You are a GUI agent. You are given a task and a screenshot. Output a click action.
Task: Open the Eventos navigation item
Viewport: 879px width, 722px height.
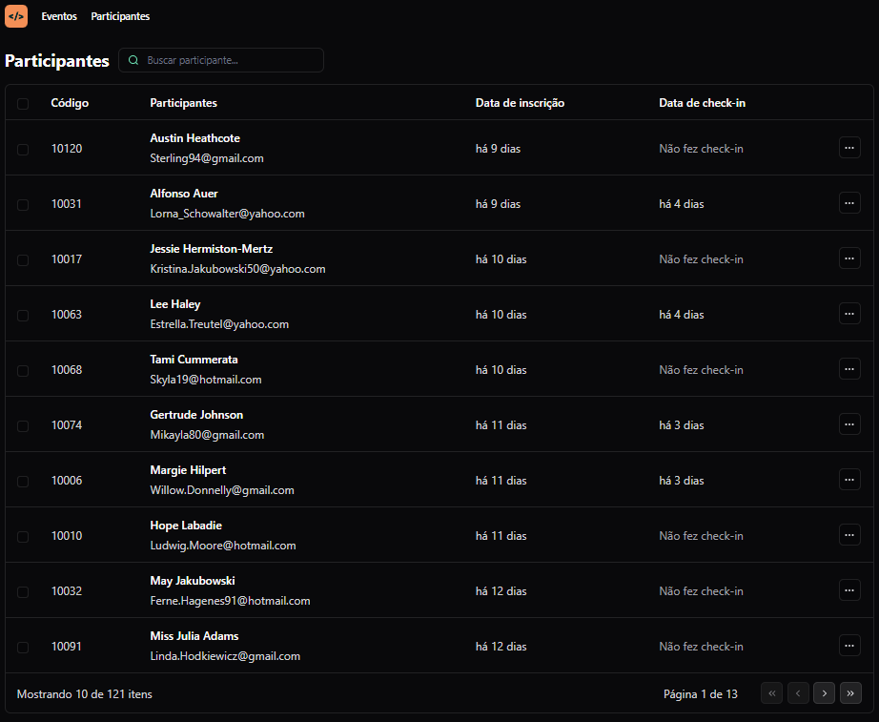click(x=59, y=16)
